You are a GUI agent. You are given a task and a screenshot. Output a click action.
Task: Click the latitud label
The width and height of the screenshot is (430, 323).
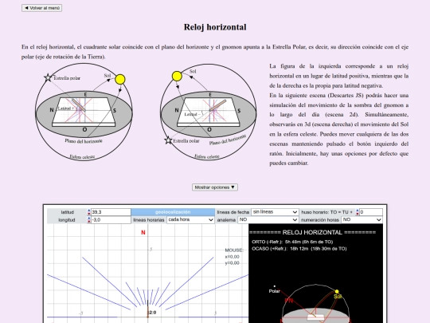click(67, 212)
